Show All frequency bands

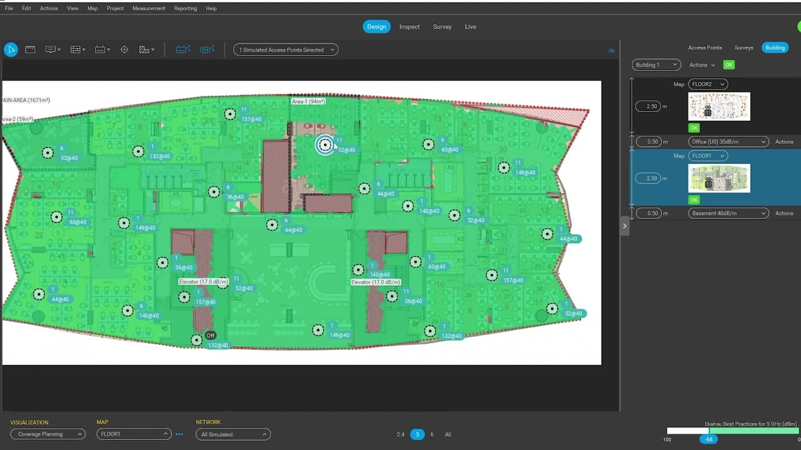pyautogui.click(x=448, y=434)
